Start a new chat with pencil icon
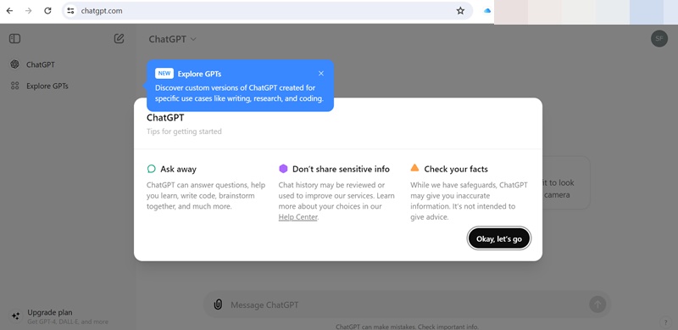678x330 pixels. [x=119, y=38]
